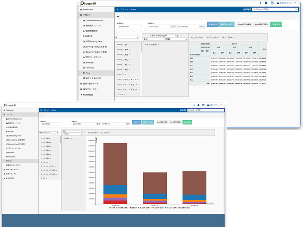303x227 pixels.
Task: Click the hamburger icon beside フロント breadcrumb in table window
Action: click(x=117, y=9)
